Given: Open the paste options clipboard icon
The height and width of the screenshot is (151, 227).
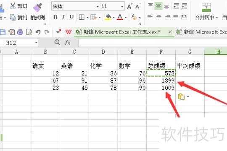Looking at the screenshot, I should tap(181, 96).
